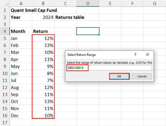Select row 17 header

(x=5, y=122)
